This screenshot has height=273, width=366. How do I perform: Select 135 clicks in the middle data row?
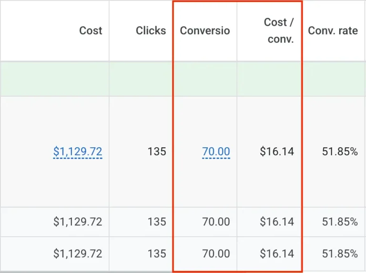coord(157,222)
